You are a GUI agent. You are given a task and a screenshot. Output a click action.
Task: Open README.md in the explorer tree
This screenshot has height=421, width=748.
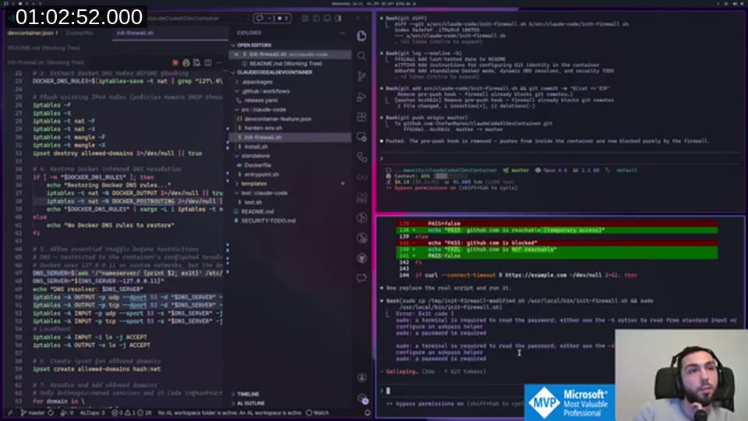257,211
